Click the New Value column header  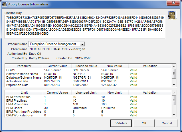[114, 66]
